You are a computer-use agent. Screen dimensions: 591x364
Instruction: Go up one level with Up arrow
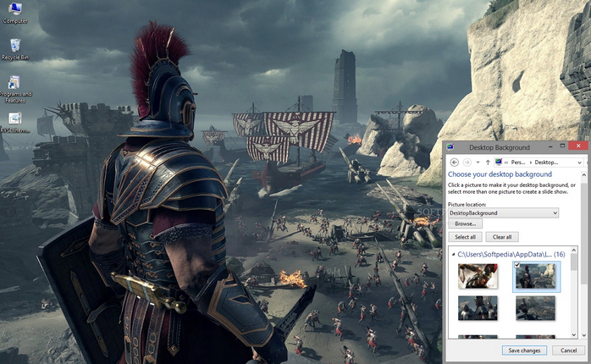[x=488, y=163]
